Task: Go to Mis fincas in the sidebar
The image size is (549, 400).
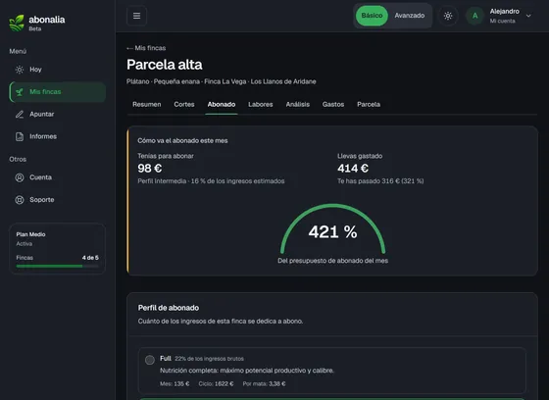Action: [x=58, y=92]
